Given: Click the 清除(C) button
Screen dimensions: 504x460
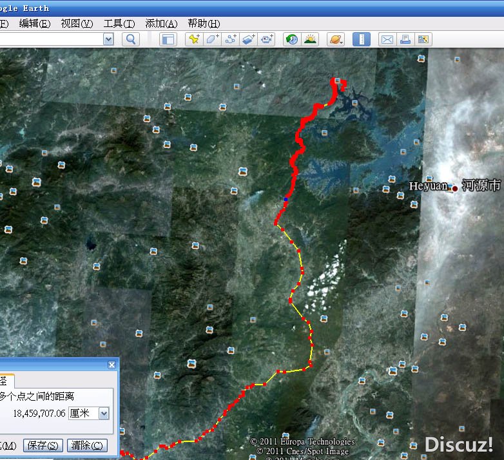Looking at the screenshot, I should pos(86,445).
